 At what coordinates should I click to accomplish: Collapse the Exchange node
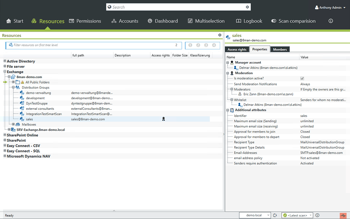tap(5, 72)
